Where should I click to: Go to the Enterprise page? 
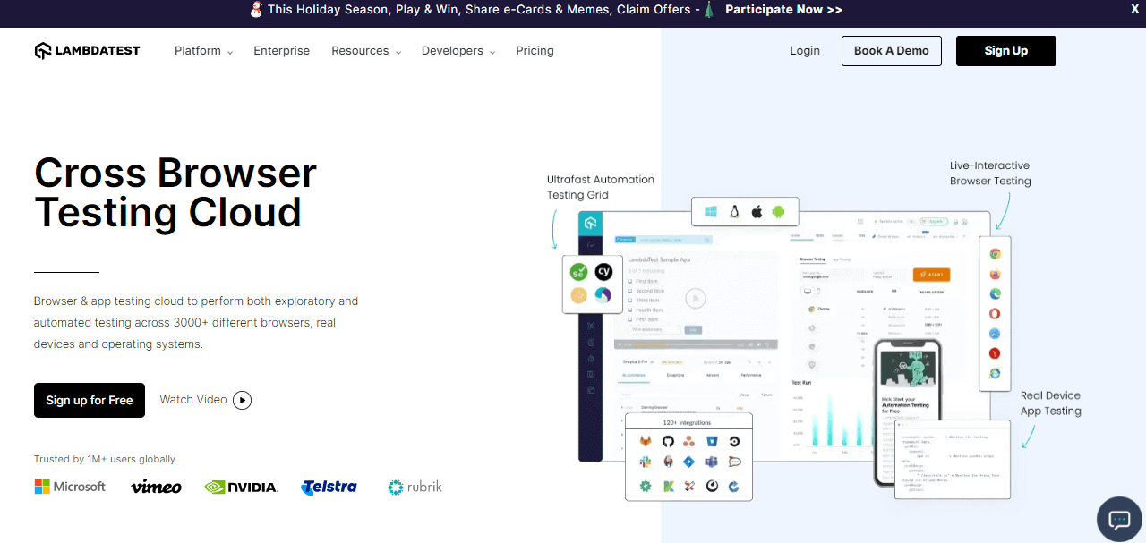tap(281, 51)
